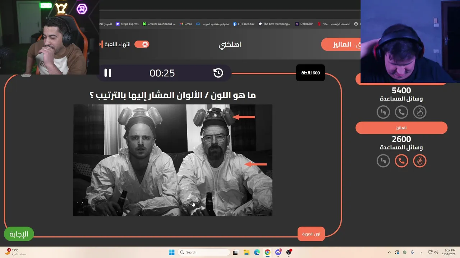Click the 600 نقطة points badge
Image resolution: width=460 pixels, height=258 pixels.
click(310, 73)
